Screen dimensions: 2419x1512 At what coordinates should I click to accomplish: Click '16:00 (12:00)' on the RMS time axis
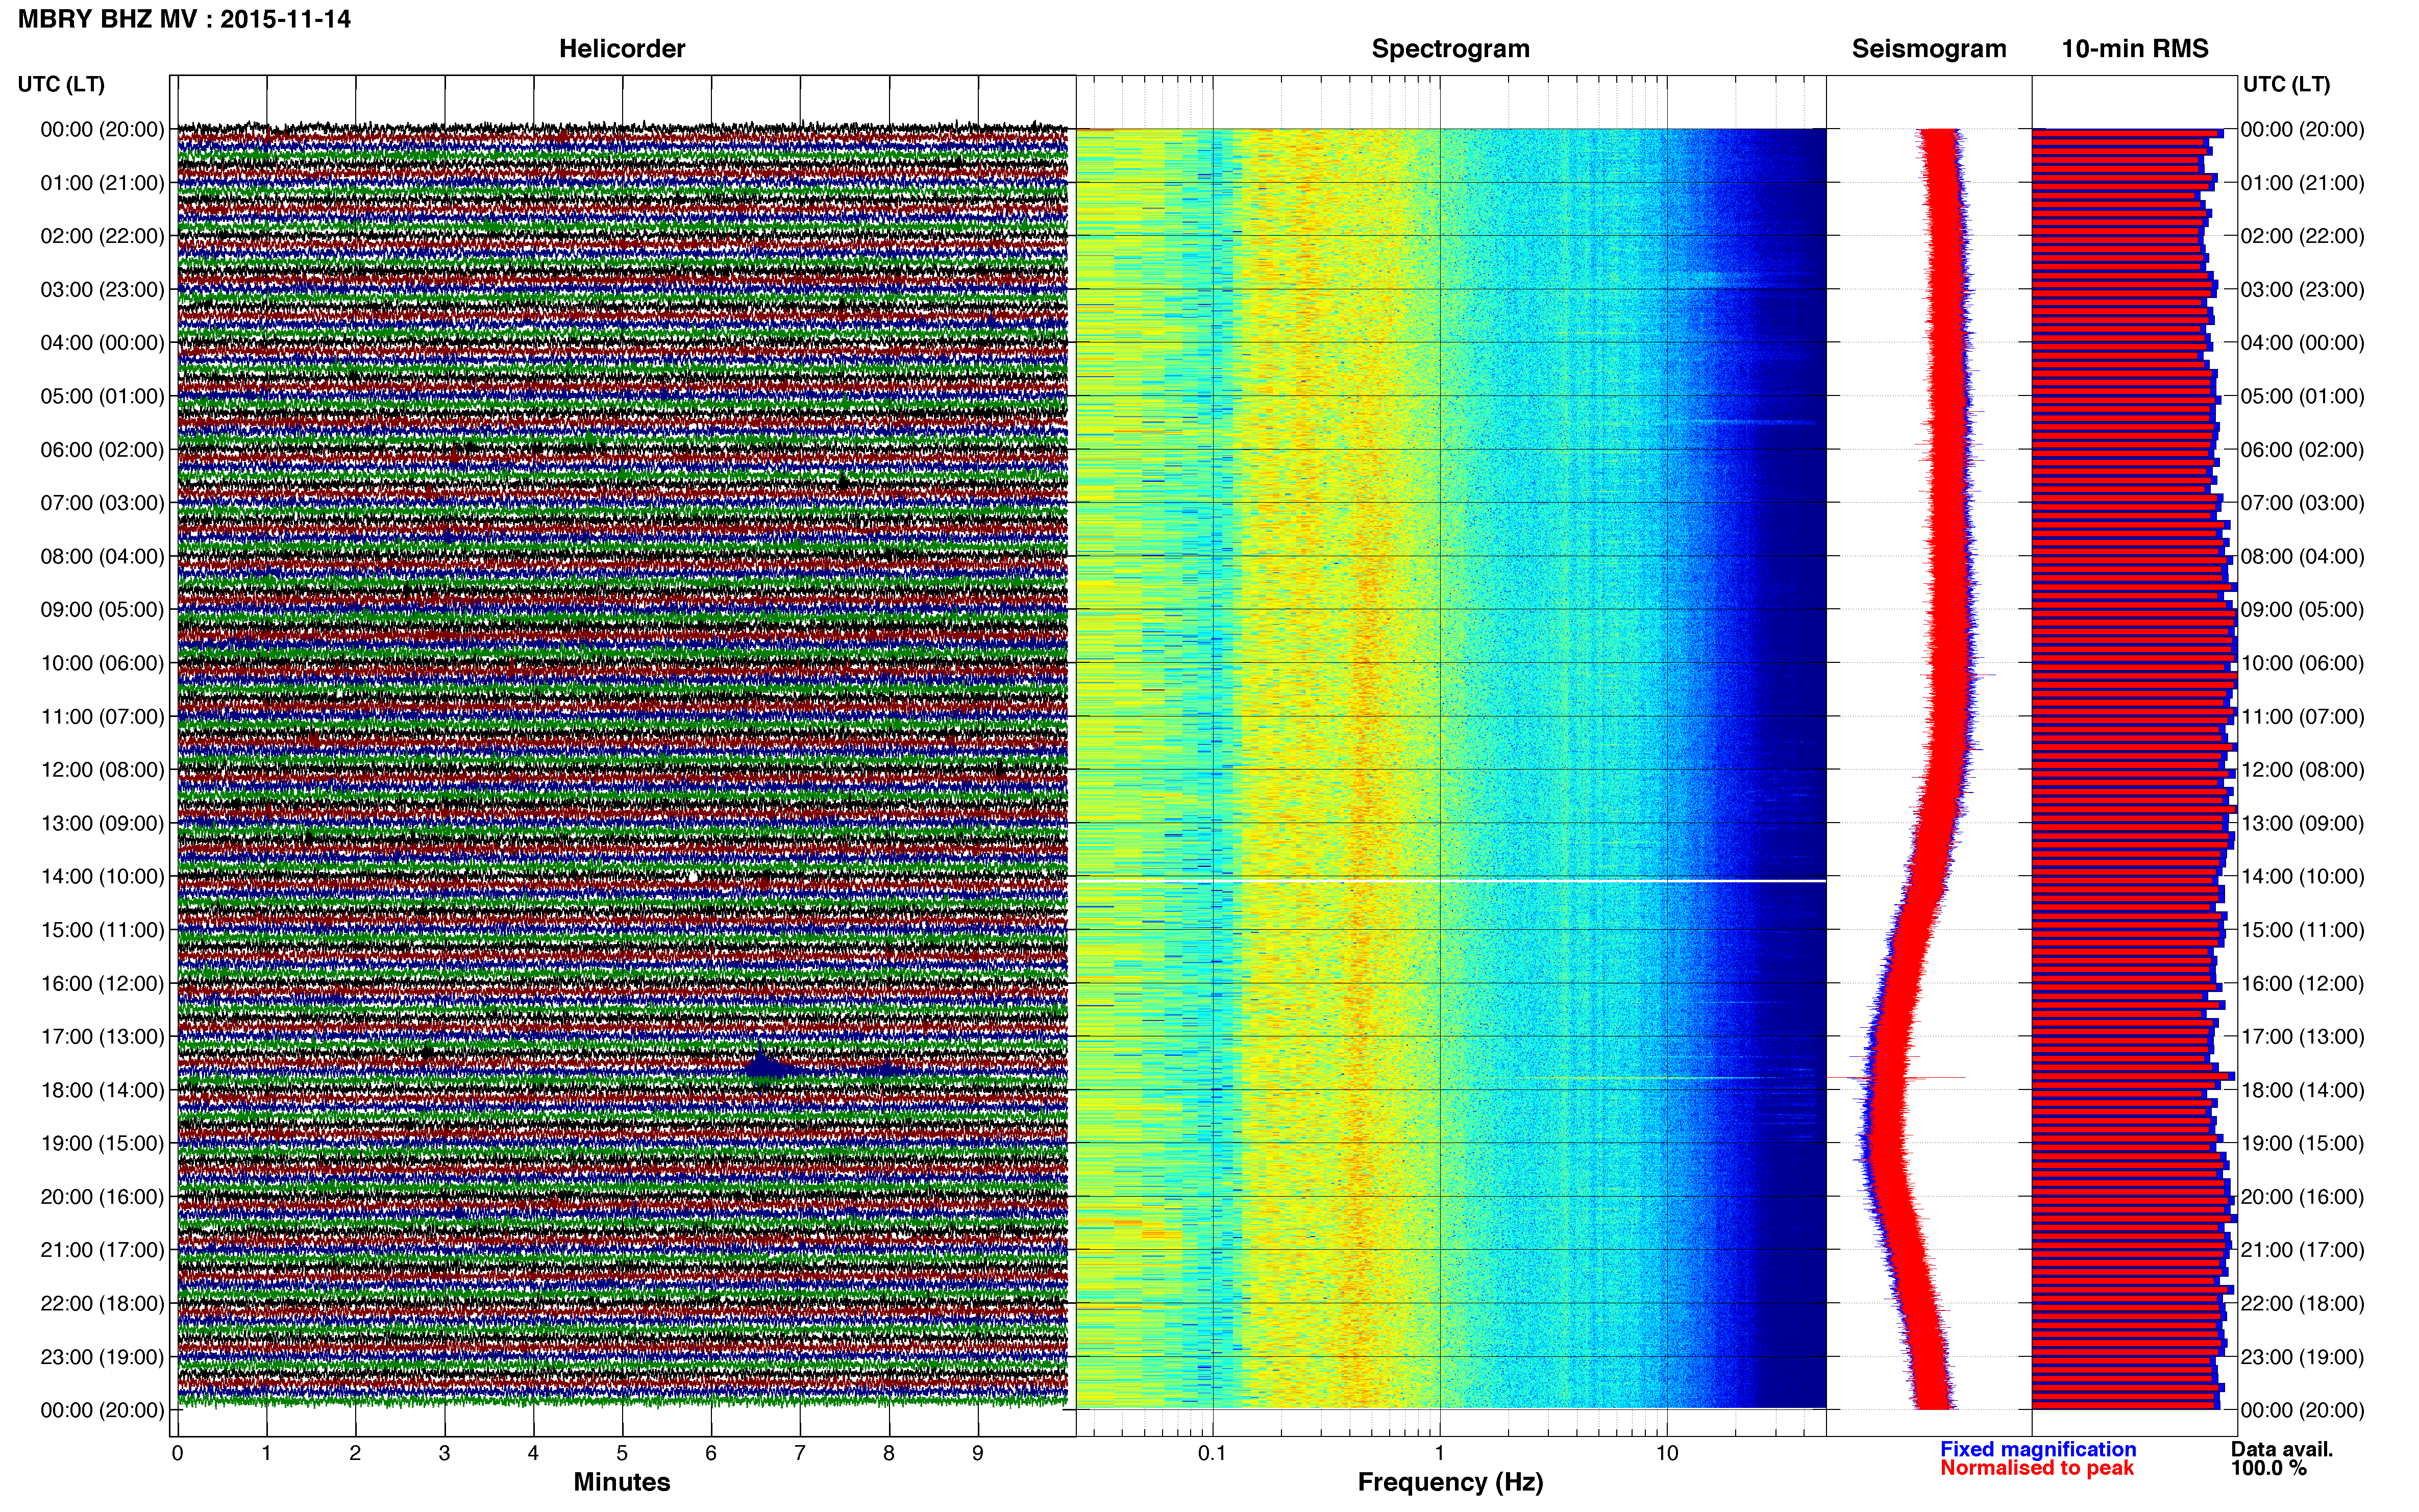pyautogui.click(x=2303, y=984)
